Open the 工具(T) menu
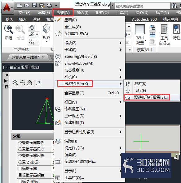This screenshot has height=183, width=181. (122, 12)
